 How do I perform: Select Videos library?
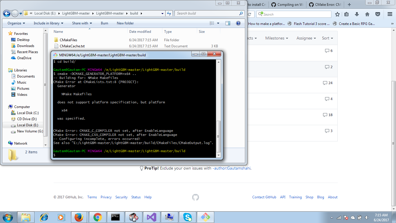click(22, 95)
